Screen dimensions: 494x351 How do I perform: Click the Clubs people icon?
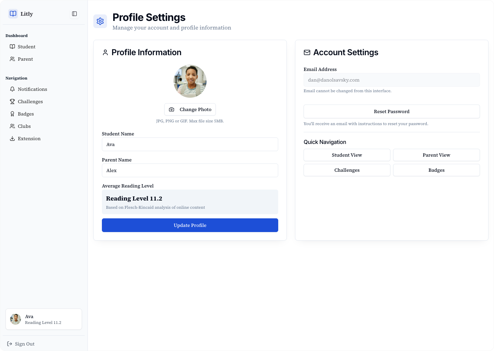pyautogui.click(x=12, y=126)
